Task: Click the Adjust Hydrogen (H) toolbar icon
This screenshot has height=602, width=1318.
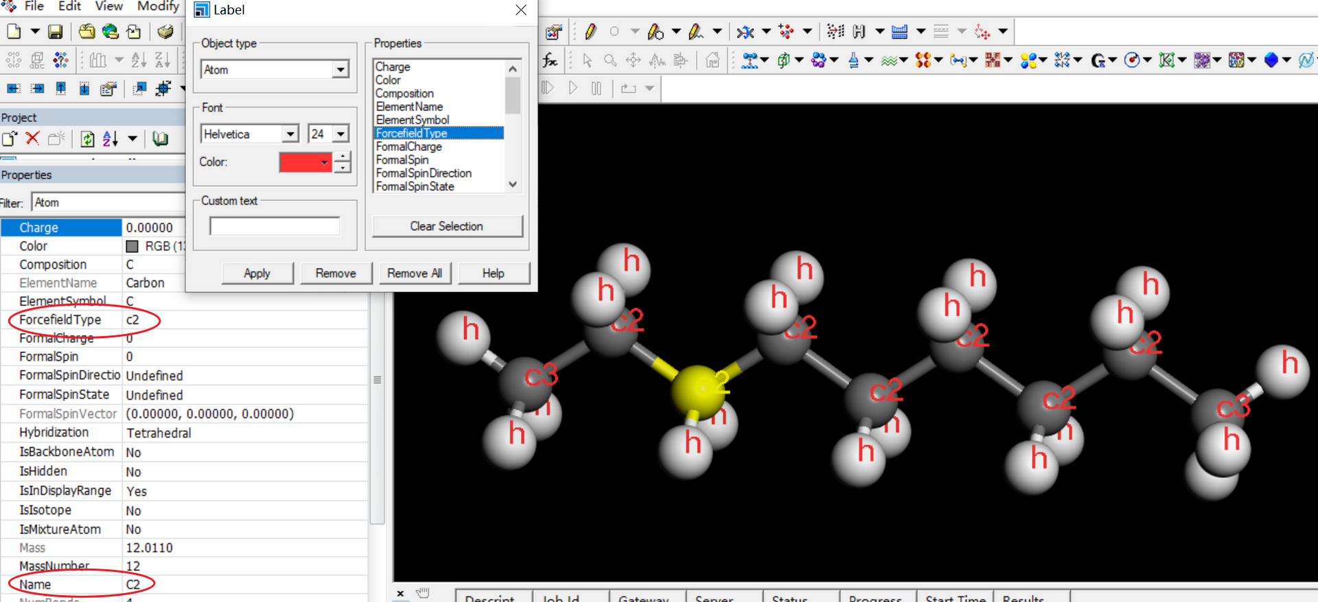Action: [859, 32]
